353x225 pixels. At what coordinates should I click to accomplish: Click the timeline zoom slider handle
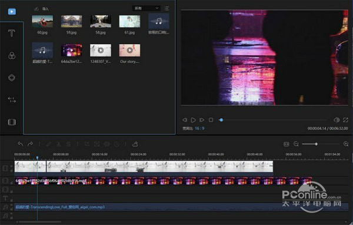tap(317, 144)
